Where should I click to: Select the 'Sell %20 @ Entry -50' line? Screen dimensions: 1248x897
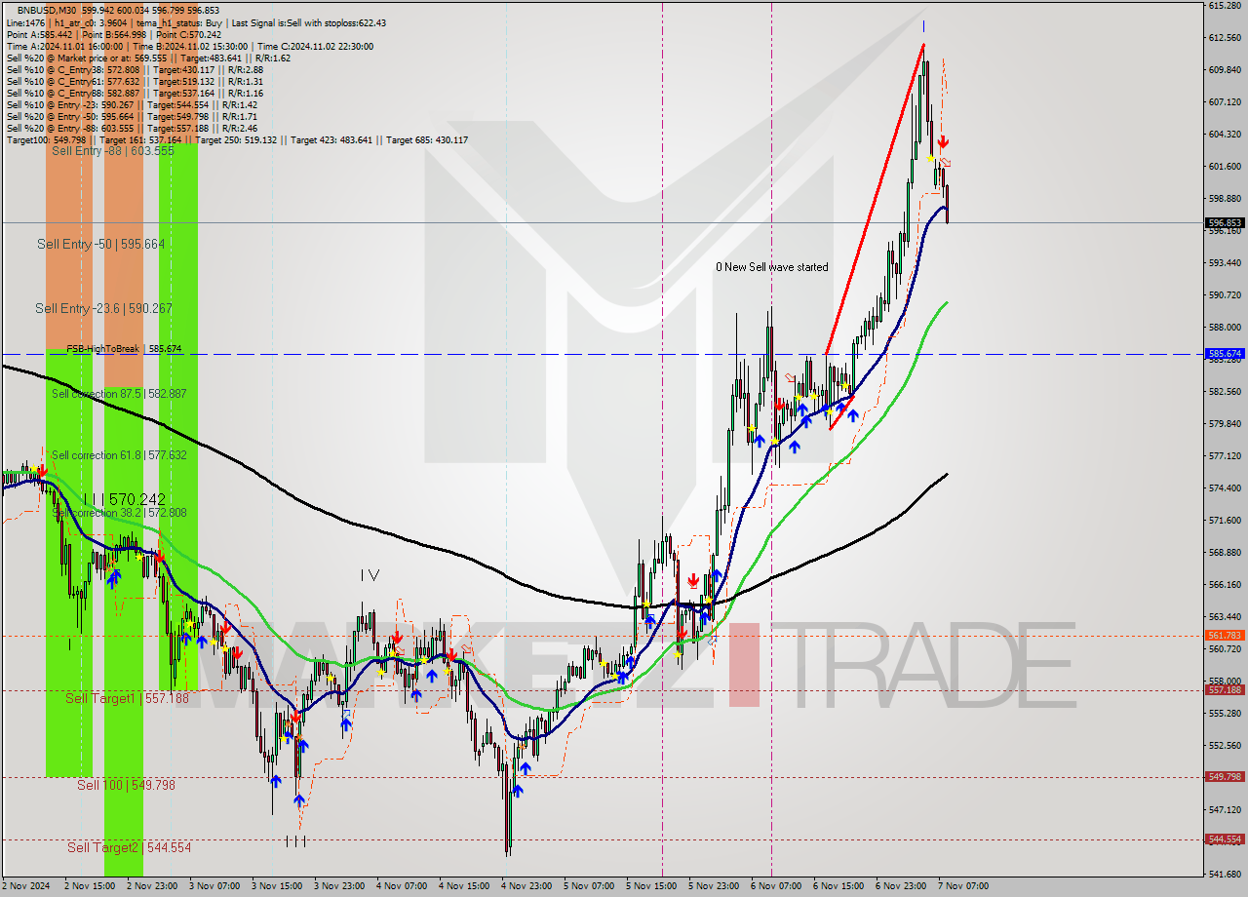[132, 116]
